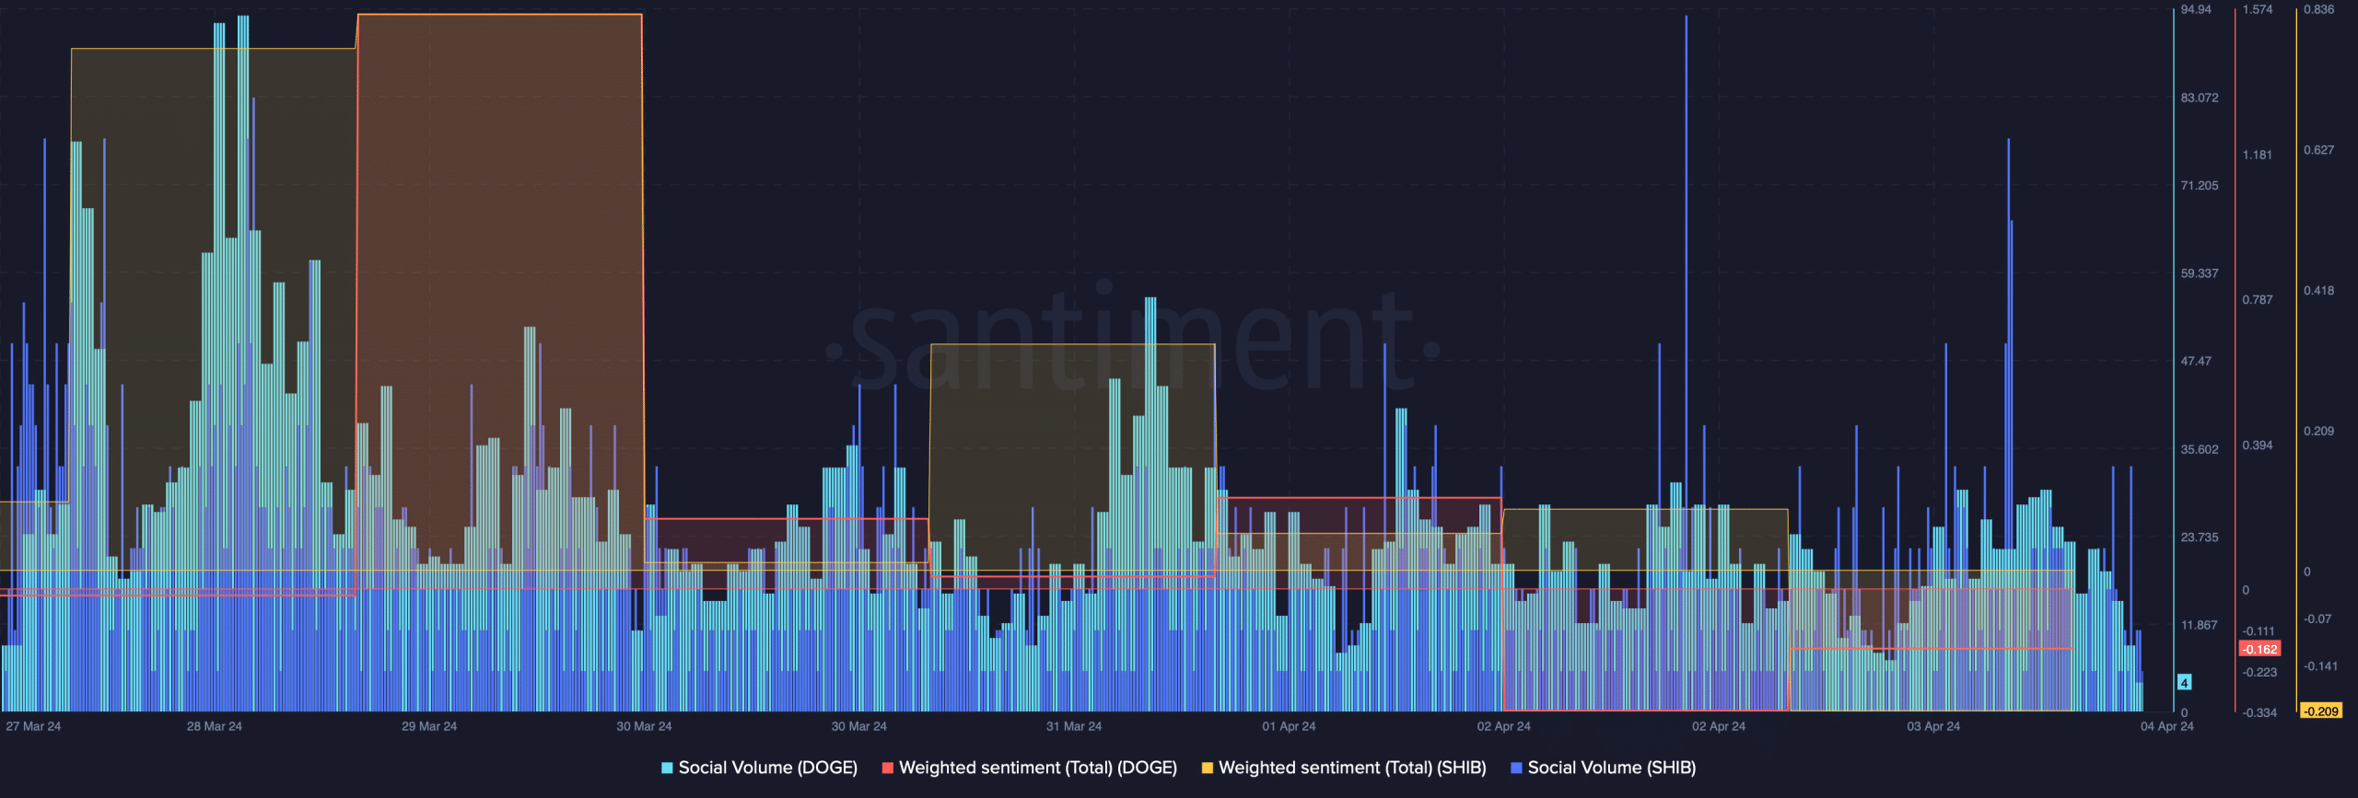Click the 29 Mar 24 date label
This screenshot has height=798, width=2358.
point(429,726)
